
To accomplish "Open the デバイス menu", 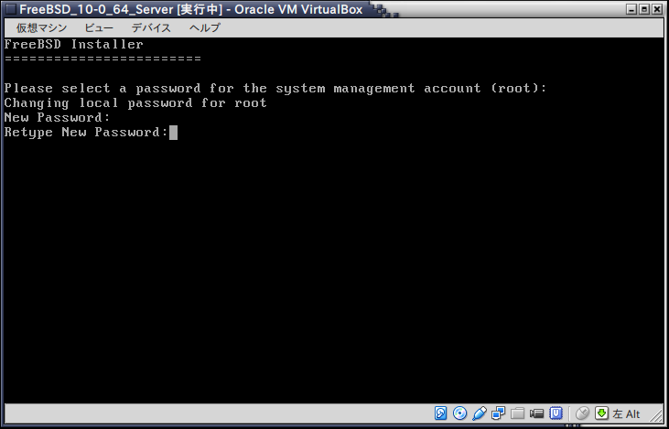I will tap(150, 27).
